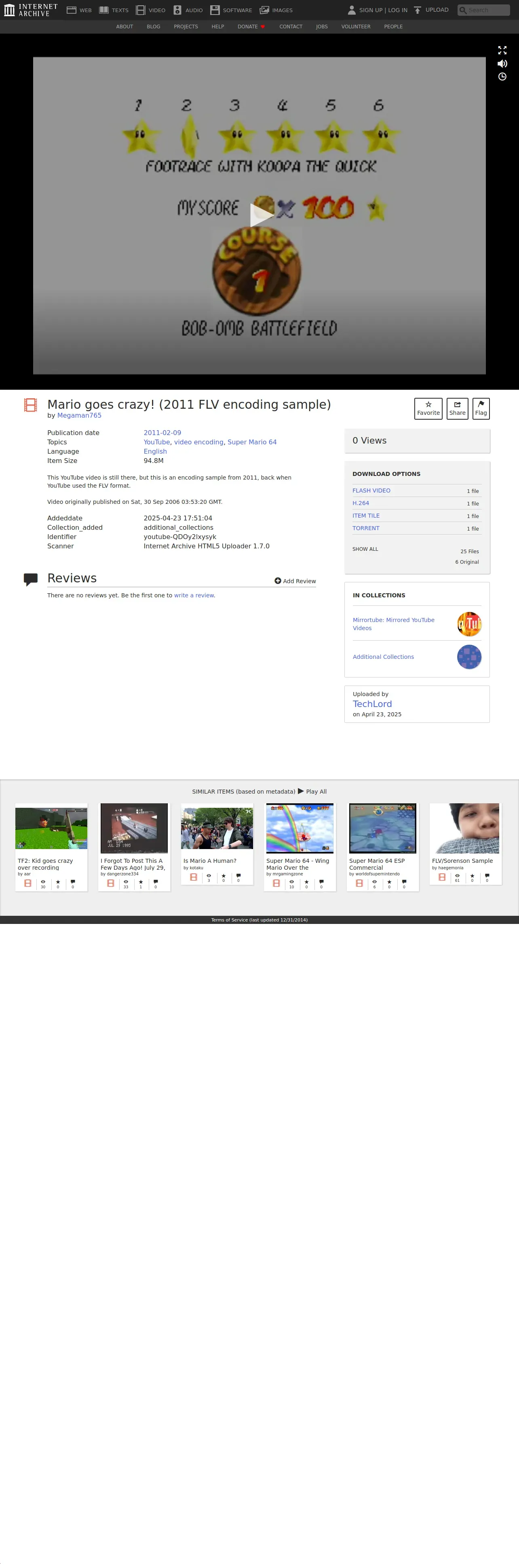
Task: Open the Texts section in the top navigation
Action: point(114,11)
